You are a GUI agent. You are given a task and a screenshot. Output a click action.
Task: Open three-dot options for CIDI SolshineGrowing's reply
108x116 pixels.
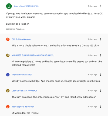point(100,39)
